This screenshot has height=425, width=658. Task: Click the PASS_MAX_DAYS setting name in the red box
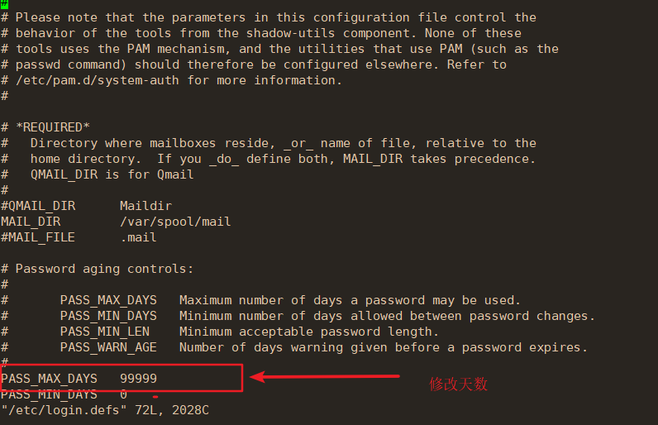point(49,379)
